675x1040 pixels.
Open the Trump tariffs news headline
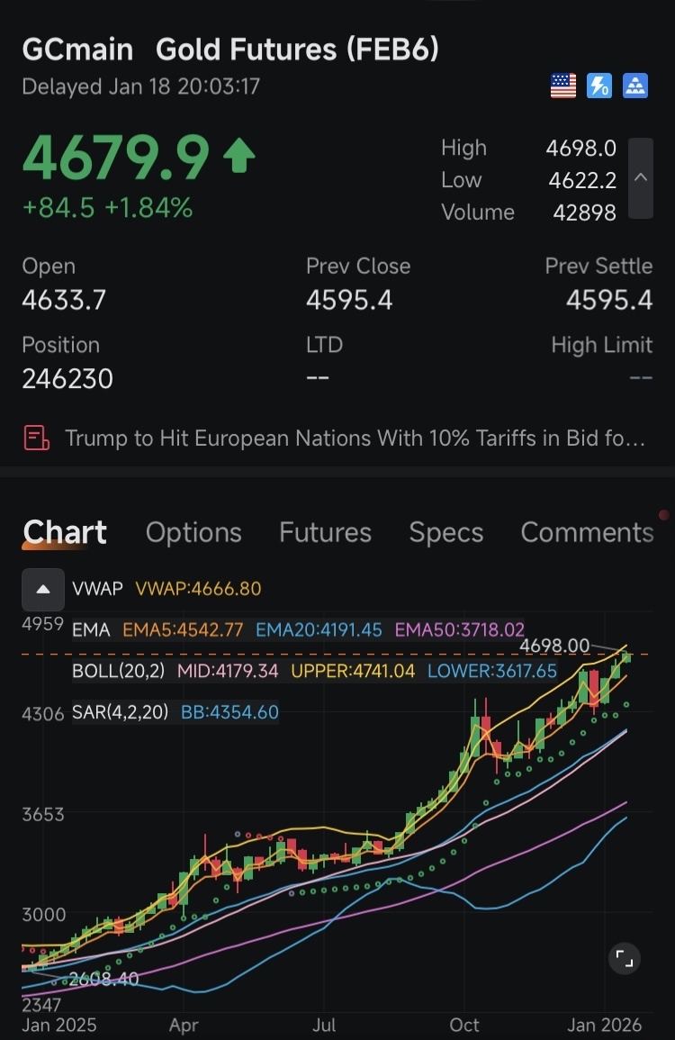[x=355, y=439]
